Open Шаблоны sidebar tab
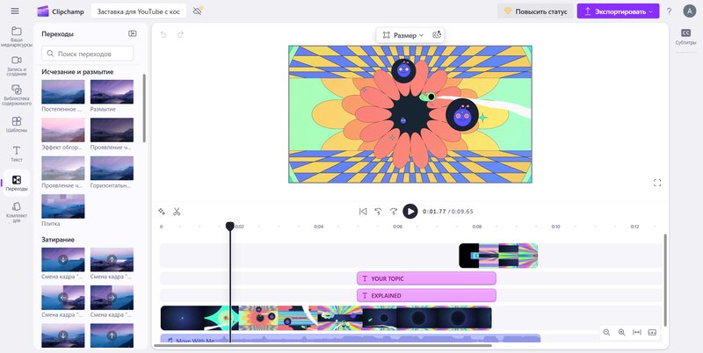The width and height of the screenshot is (703, 353). pyautogui.click(x=17, y=125)
